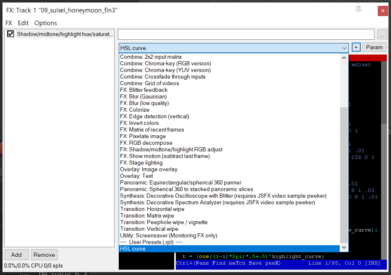Viewport: 391px width, 275px height.
Task: Select Panoramic: Spherical 360 to stacked slices
Action: [229, 189]
